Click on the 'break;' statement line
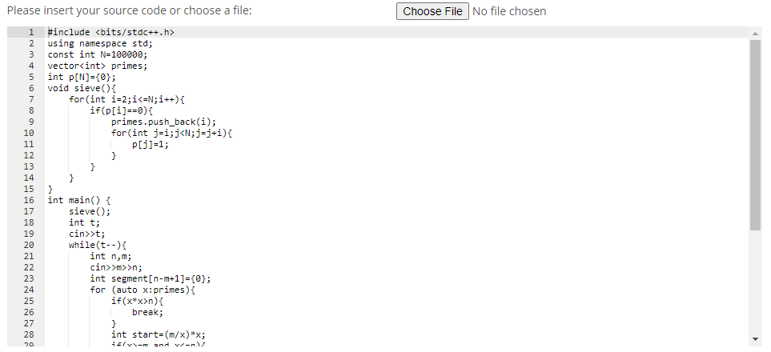 pyautogui.click(x=147, y=312)
